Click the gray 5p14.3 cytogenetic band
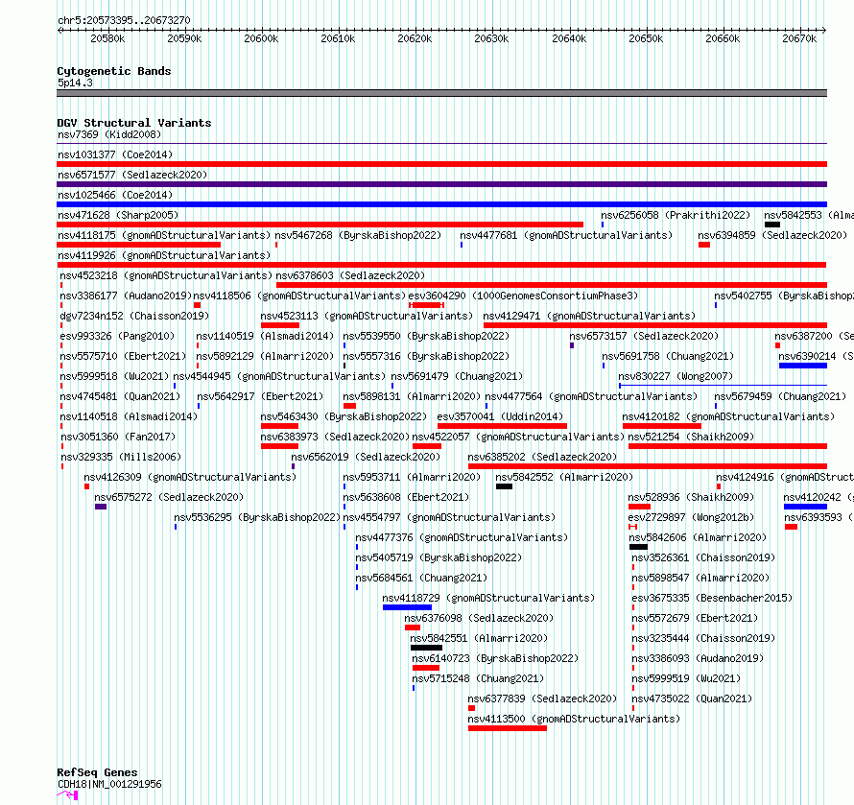The height and width of the screenshot is (805, 854). tap(441, 93)
